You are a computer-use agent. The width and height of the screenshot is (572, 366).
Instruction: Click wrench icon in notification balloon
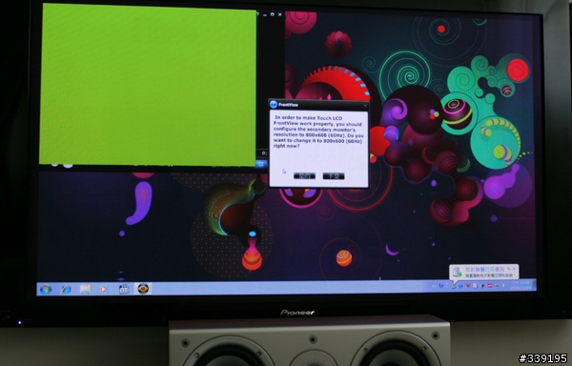click(508, 269)
